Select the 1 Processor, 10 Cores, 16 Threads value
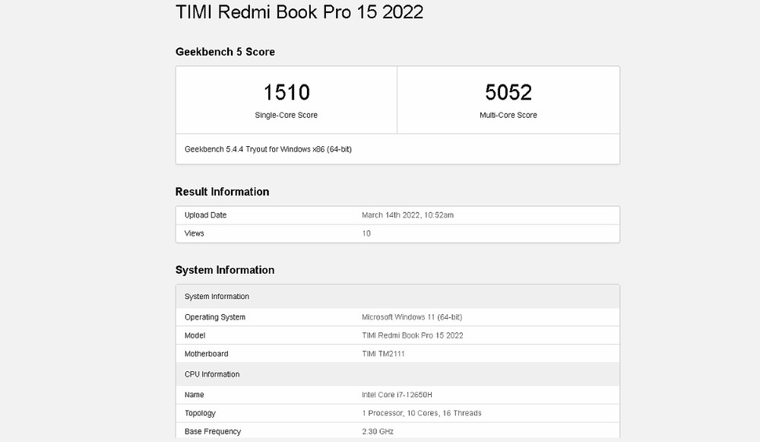Image resolution: width=760 pixels, height=442 pixels. point(422,413)
